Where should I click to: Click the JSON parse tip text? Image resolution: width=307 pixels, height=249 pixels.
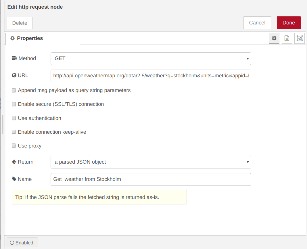point(87,197)
